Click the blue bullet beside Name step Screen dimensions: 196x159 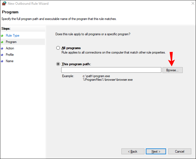click(x=2, y=61)
